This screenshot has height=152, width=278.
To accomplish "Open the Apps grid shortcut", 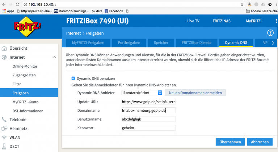I will pyautogui.click(x=8, y=11).
